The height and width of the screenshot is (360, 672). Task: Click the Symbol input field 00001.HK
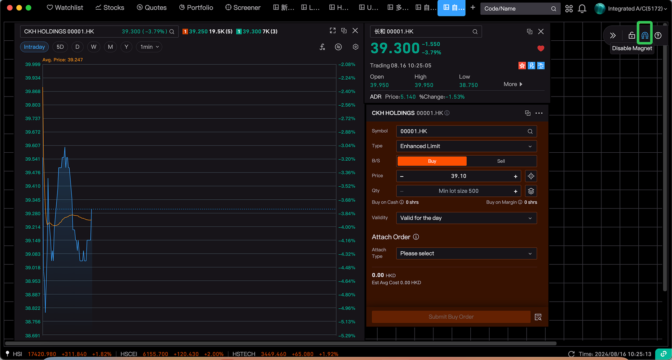click(462, 131)
